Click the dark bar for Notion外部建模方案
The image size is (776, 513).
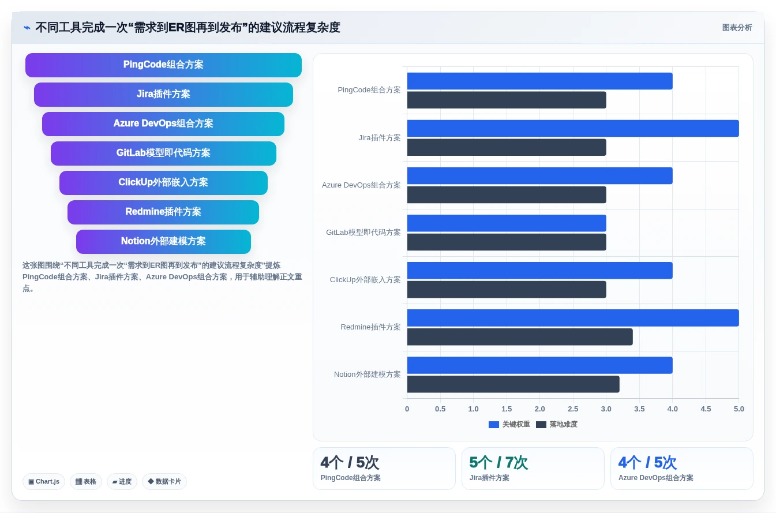(513, 384)
